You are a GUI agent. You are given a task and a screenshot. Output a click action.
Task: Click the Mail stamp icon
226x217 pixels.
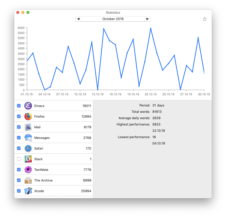coord(28,127)
